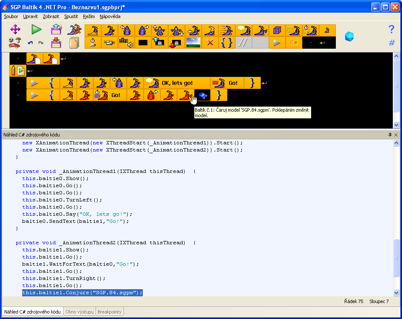Open the Nápověda menu
The width and height of the screenshot is (402, 319).
[x=110, y=16]
